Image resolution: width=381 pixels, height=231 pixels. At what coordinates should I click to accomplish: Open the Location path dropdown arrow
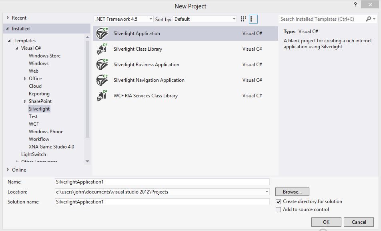(267, 192)
